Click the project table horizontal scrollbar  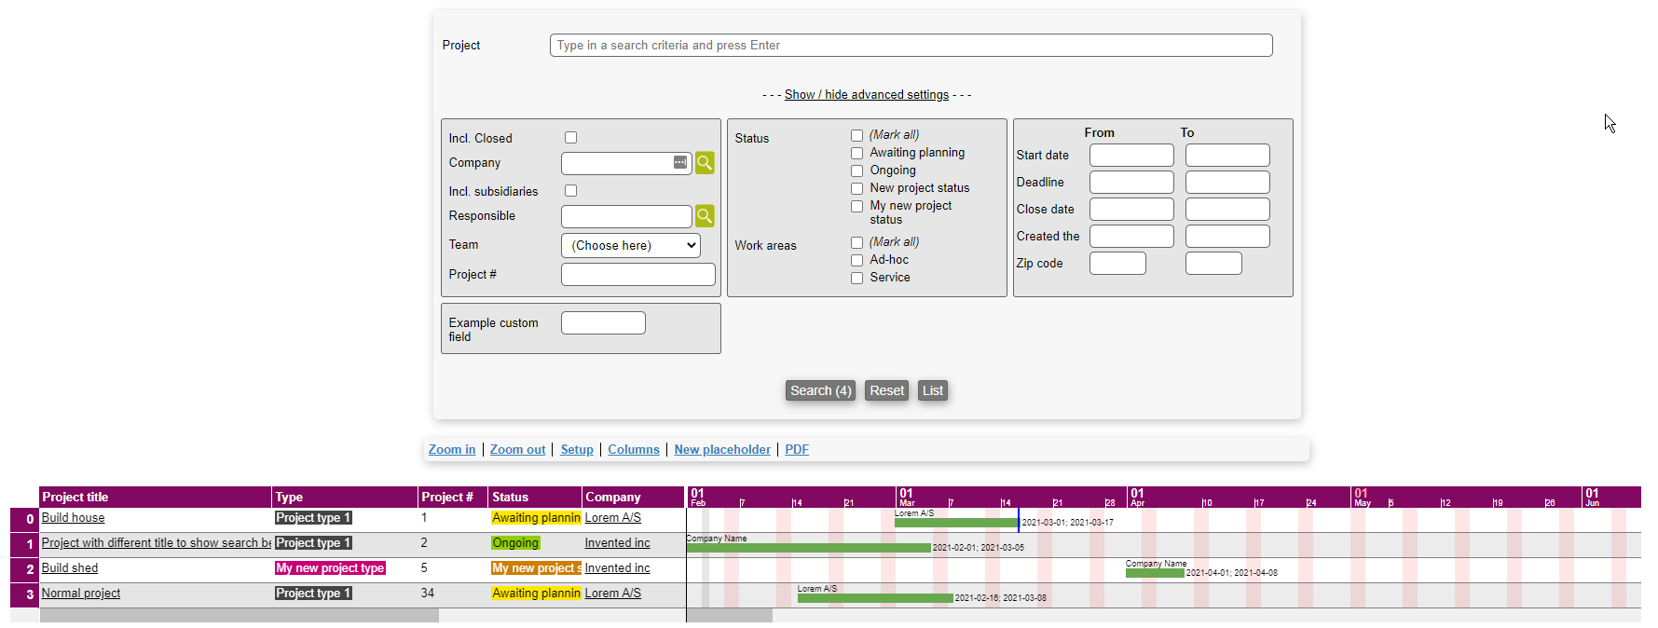coord(239,616)
